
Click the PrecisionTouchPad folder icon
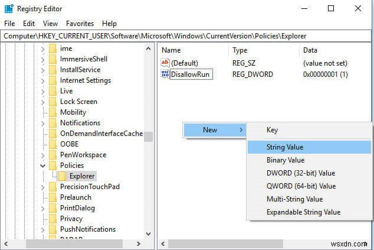click(x=53, y=187)
